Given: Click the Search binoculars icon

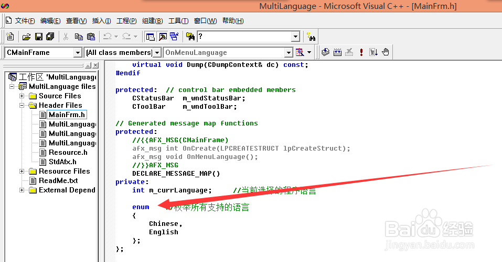Looking at the screenshot, I should pyautogui.click(x=311, y=37).
